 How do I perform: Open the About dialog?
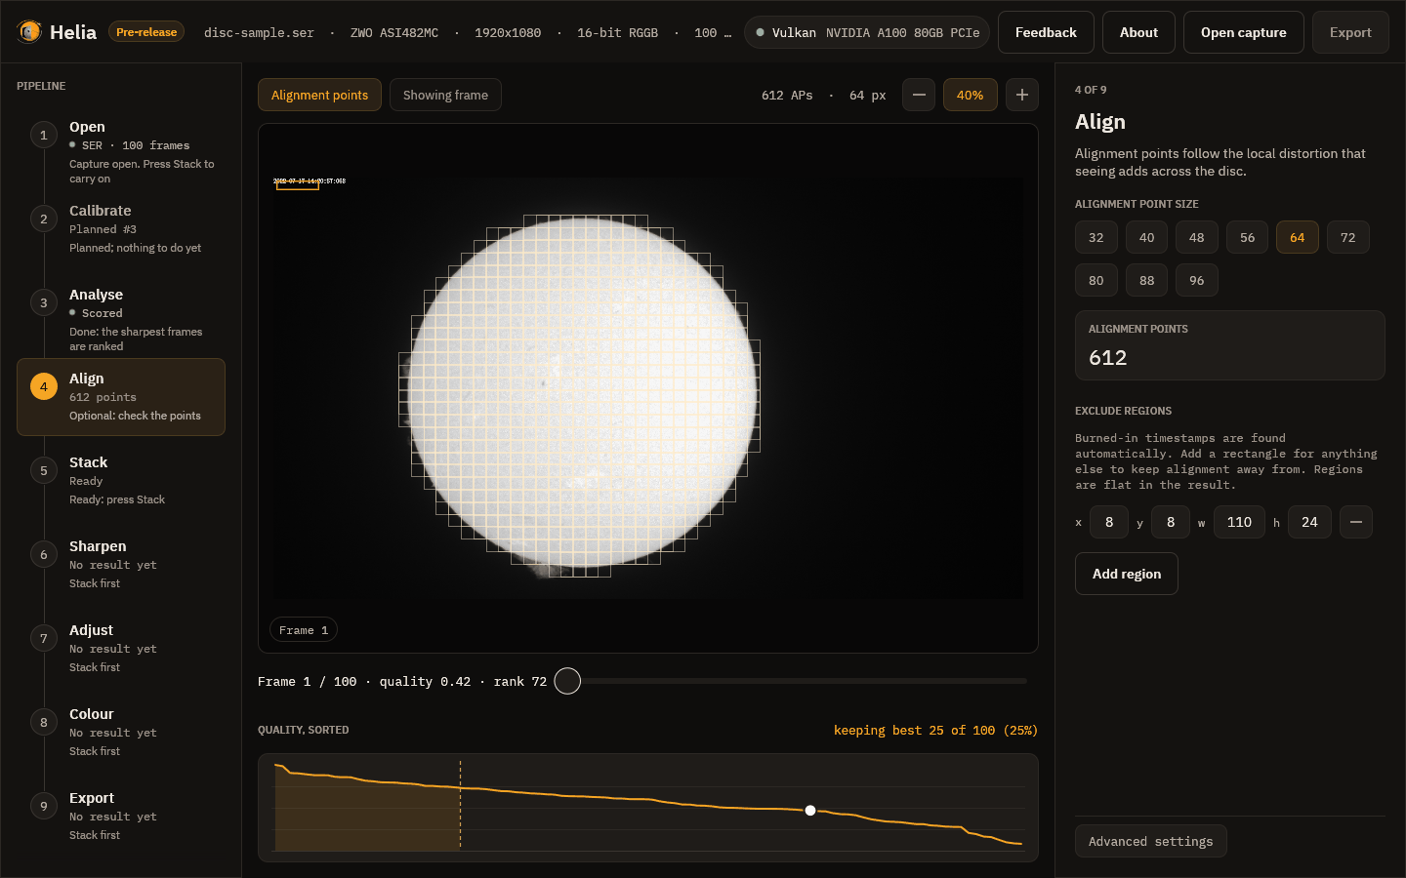click(1138, 32)
